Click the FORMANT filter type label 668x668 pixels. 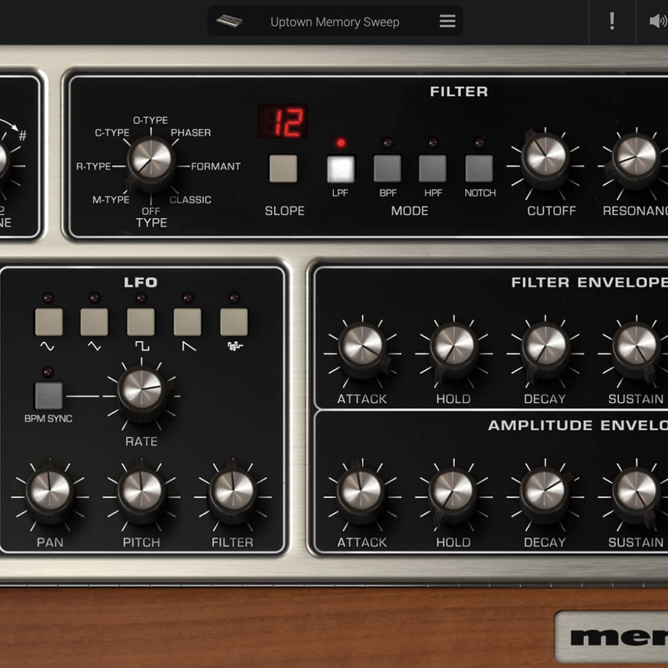coord(216,166)
